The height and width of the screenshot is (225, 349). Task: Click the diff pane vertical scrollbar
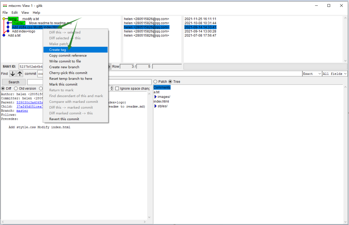click(149, 156)
